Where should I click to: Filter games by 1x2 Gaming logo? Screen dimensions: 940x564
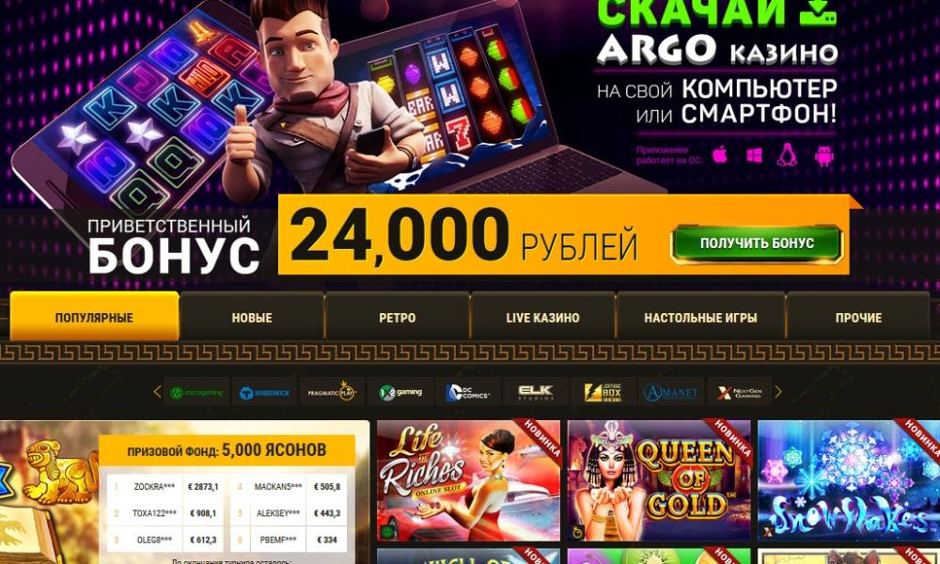coord(400,393)
